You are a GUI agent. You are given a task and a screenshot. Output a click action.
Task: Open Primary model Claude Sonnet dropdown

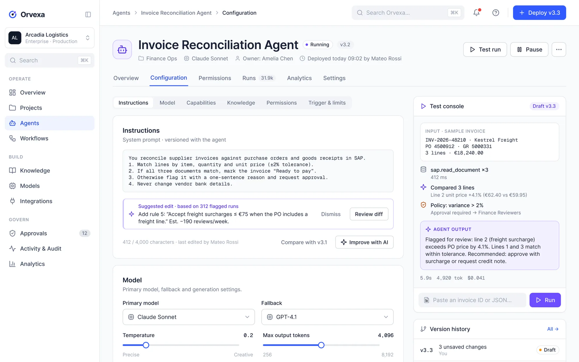point(188,317)
